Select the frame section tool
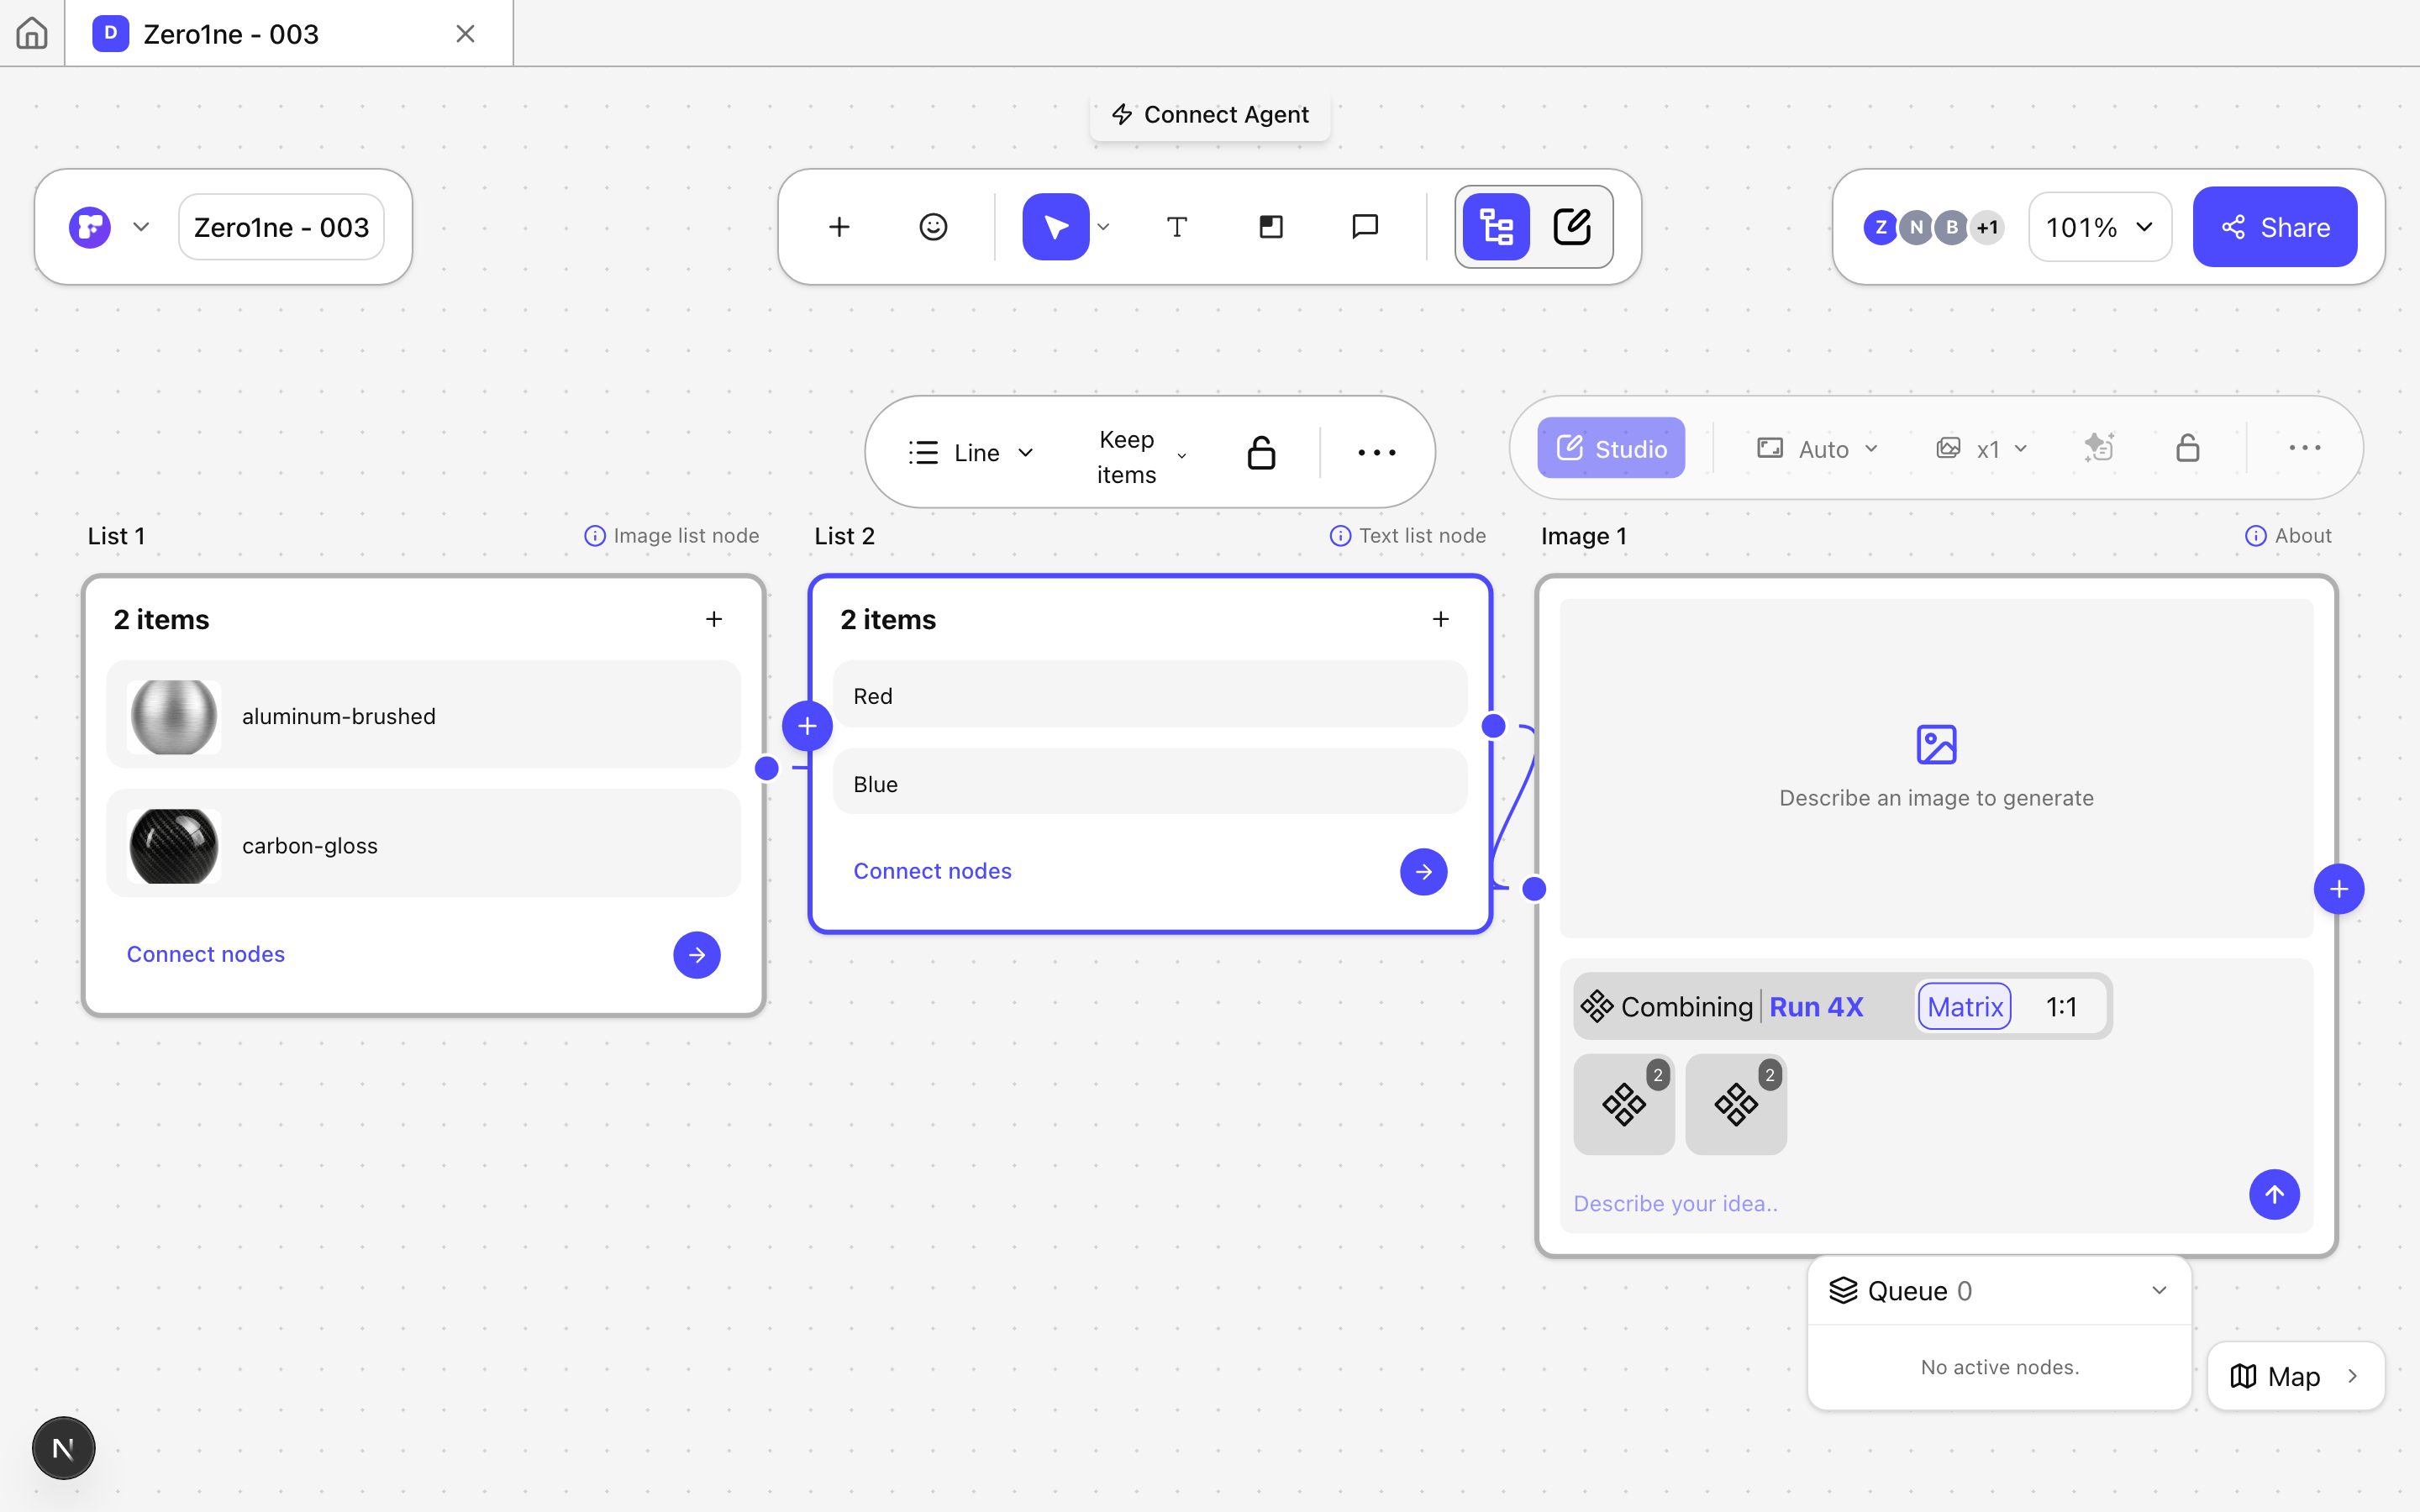2420x1512 pixels. click(x=1271, y=227)
